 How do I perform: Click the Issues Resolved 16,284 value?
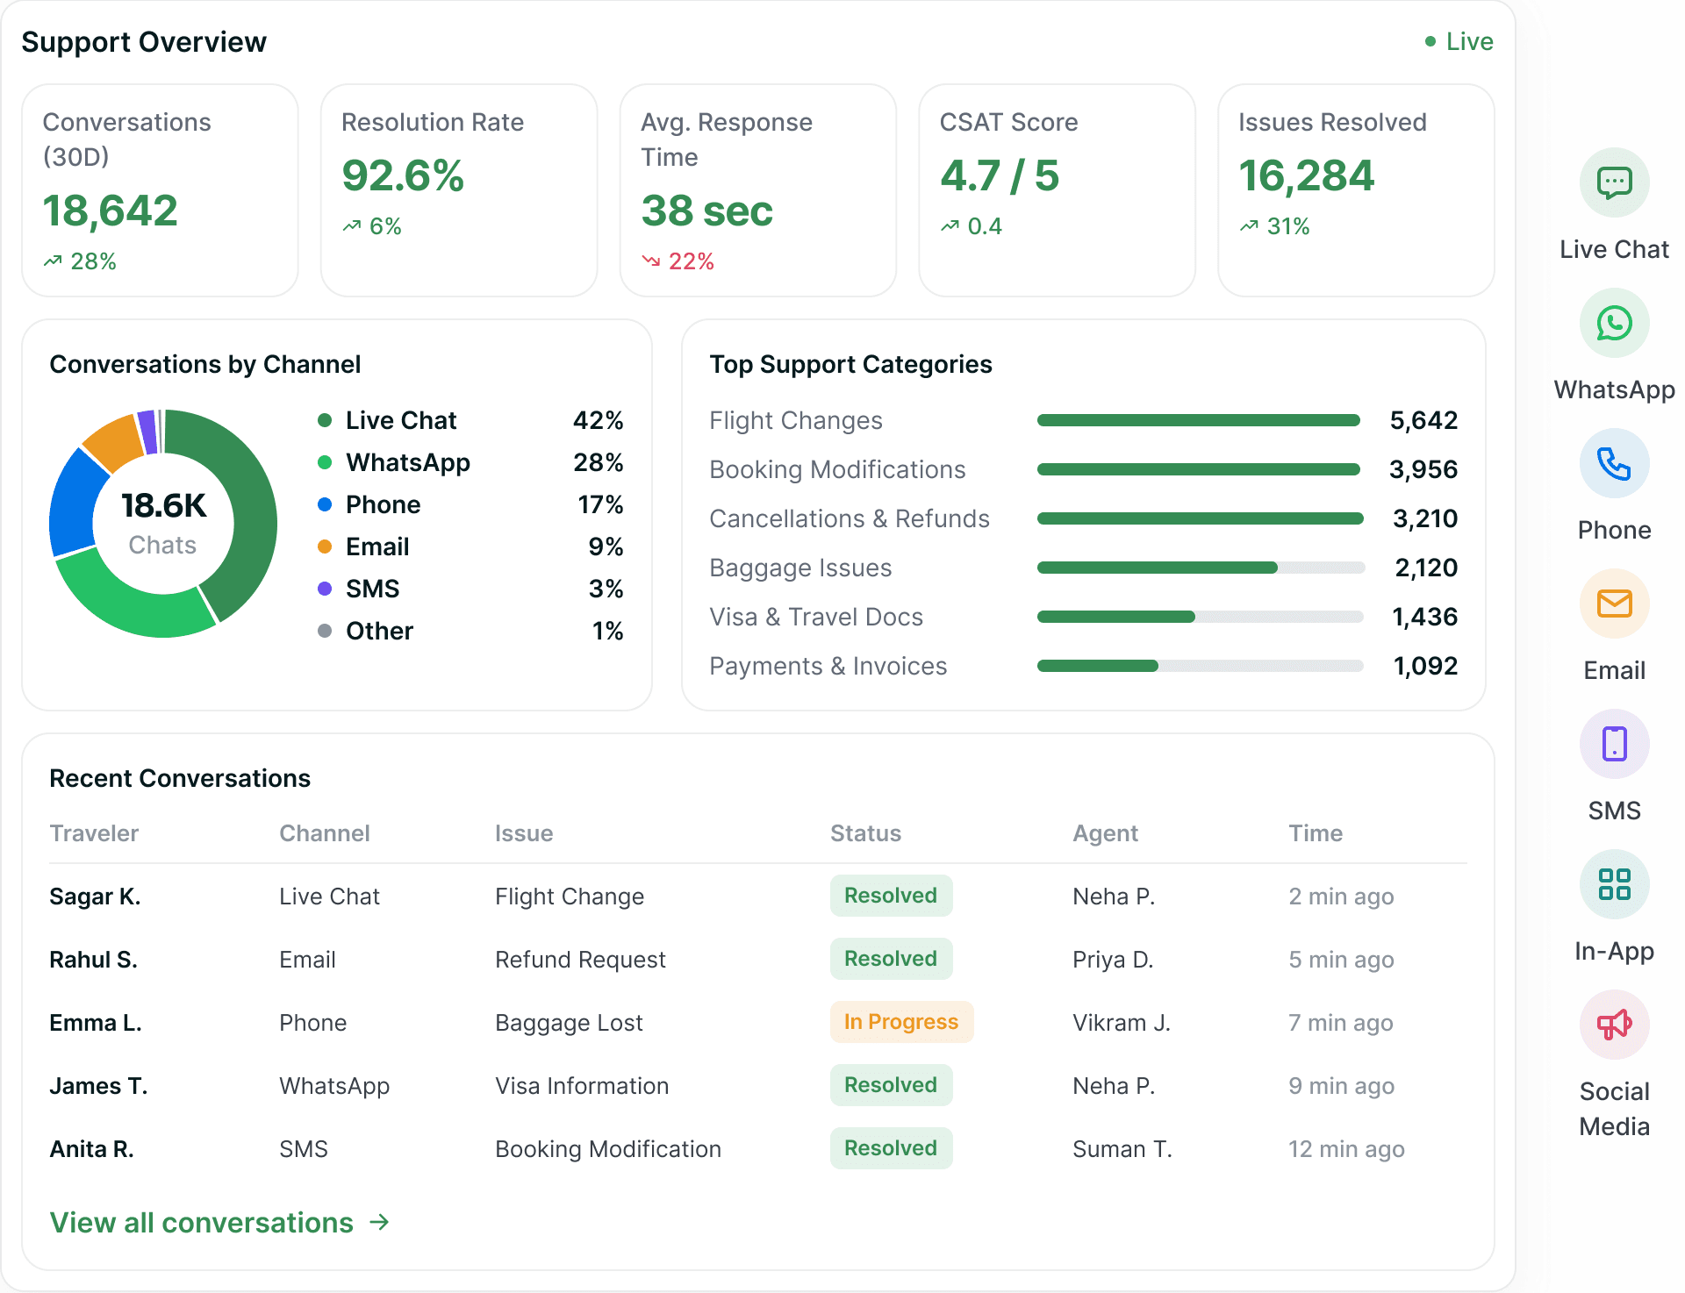[x=1306, y=175]
